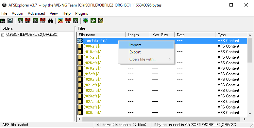Screen dimensions: 254x128
Task: Select the [r021.afs]/ entry
Action: [92, 85]
